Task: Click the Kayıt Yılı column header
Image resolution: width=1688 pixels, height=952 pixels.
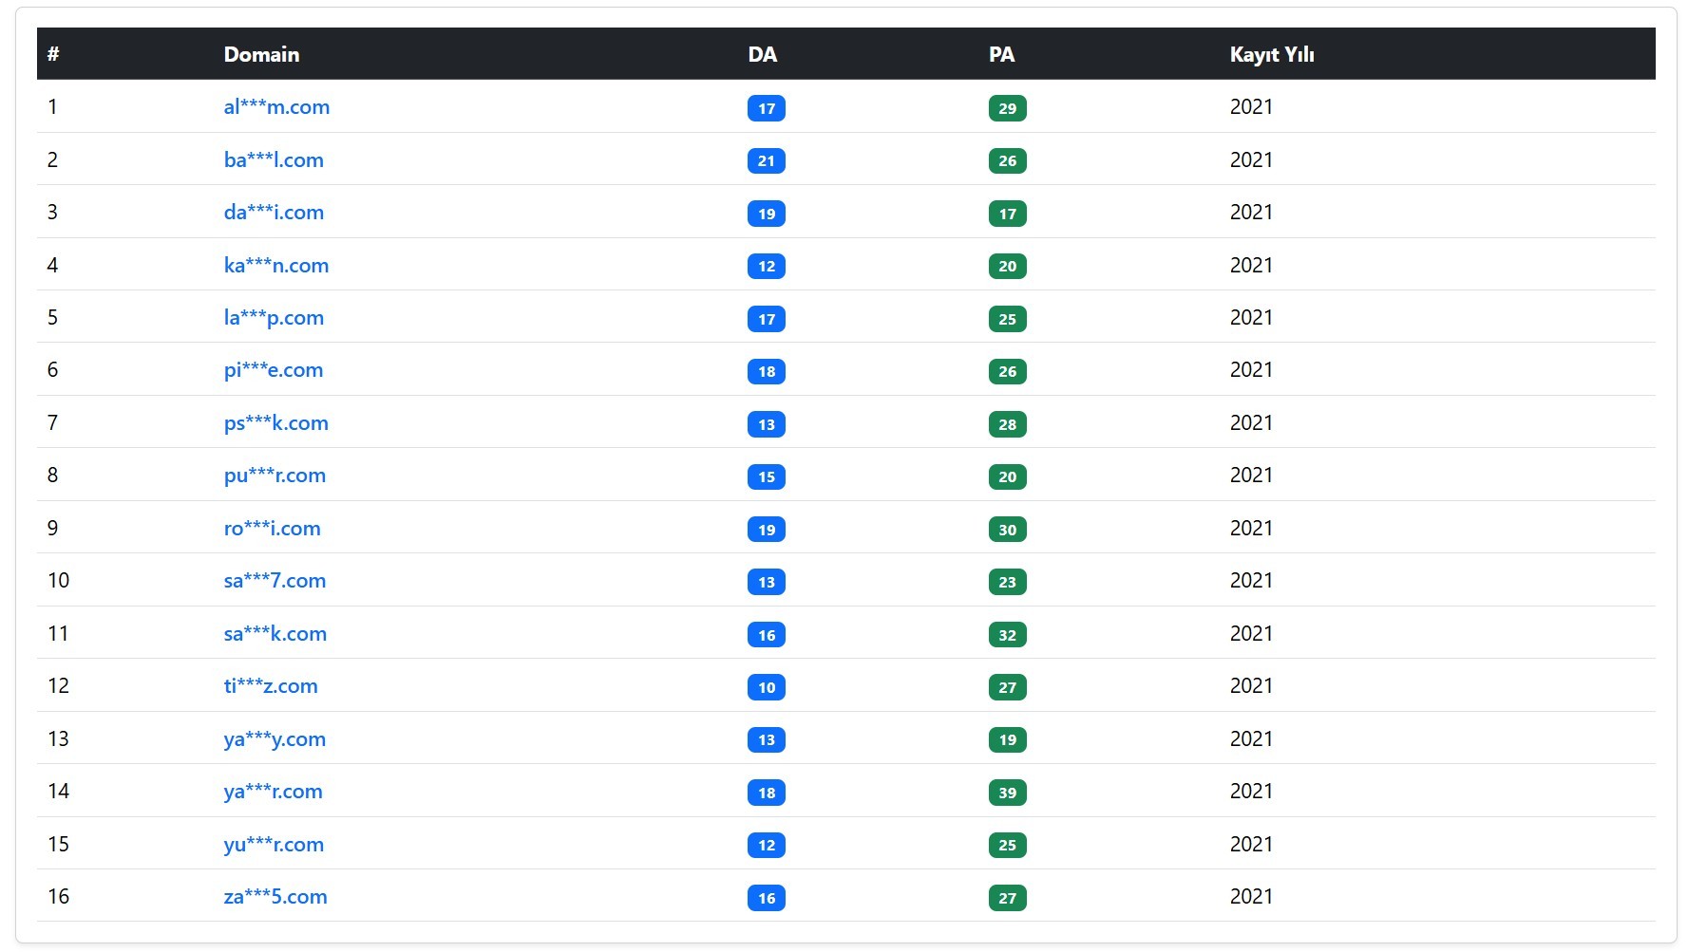Action: point(1271,54)
